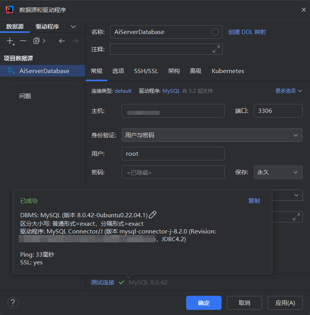Click the remove data source minus icon
The height and width of the screenshot is (315, 310).
(23, 41)
